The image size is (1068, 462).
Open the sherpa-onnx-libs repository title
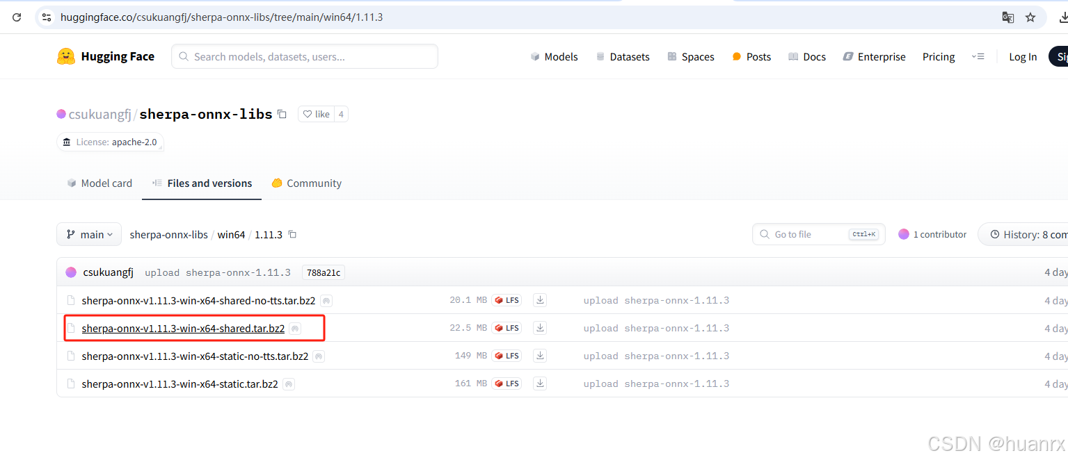click(x=206, y=114)
